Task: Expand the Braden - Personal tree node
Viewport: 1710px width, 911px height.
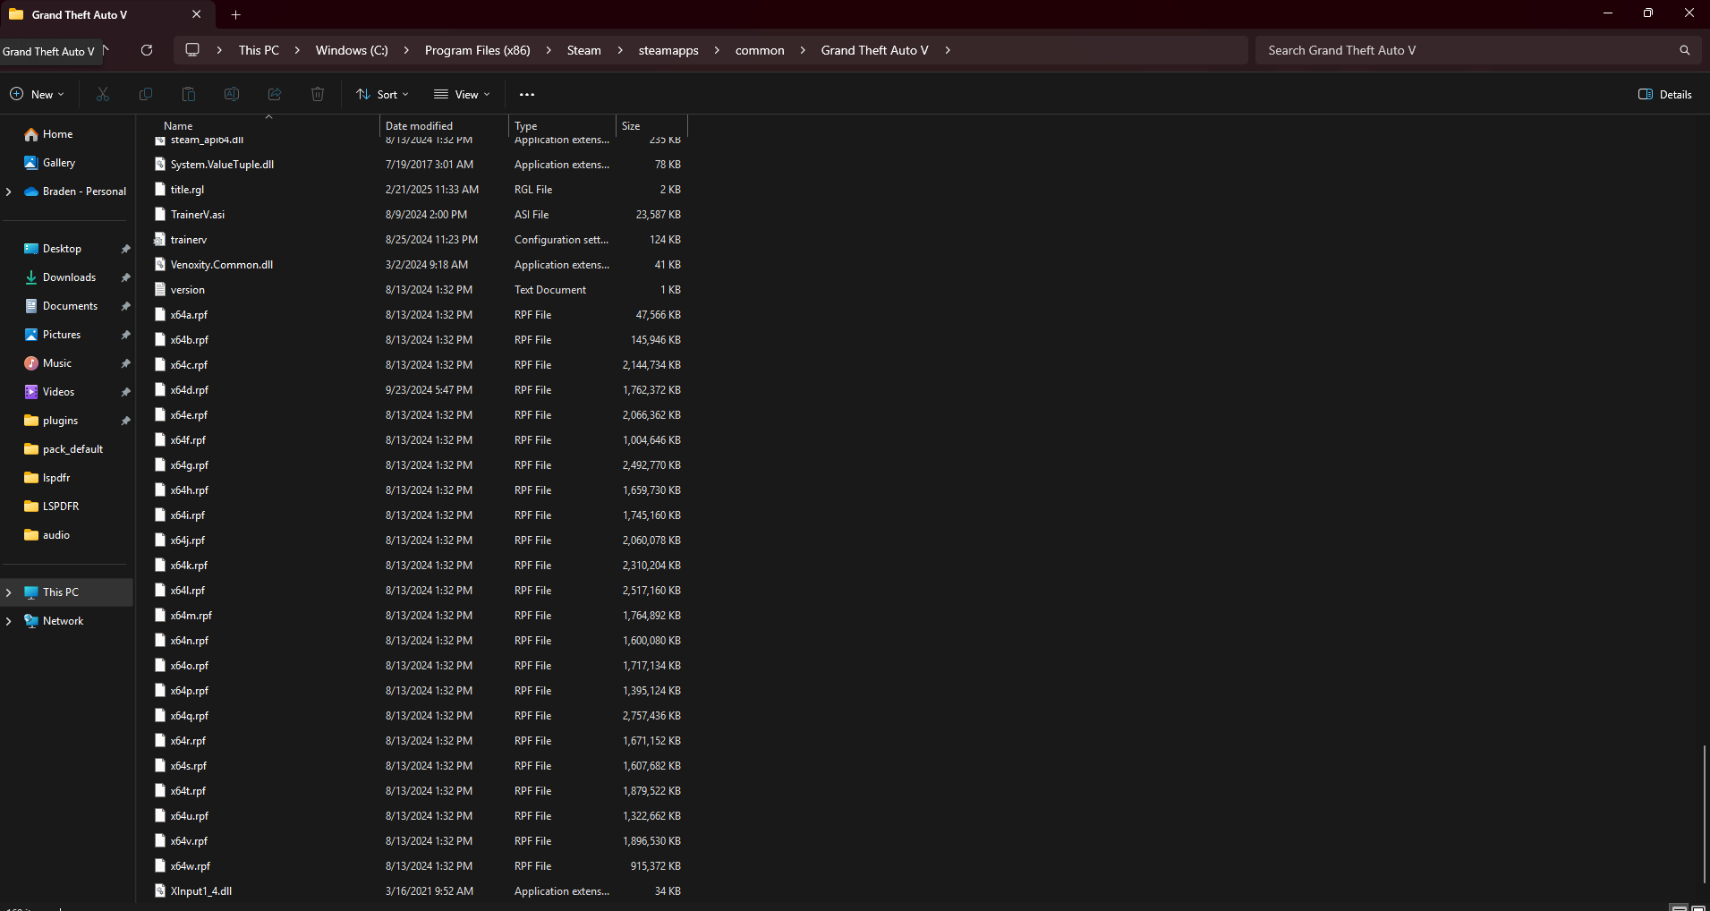Action: click(9, 192)
